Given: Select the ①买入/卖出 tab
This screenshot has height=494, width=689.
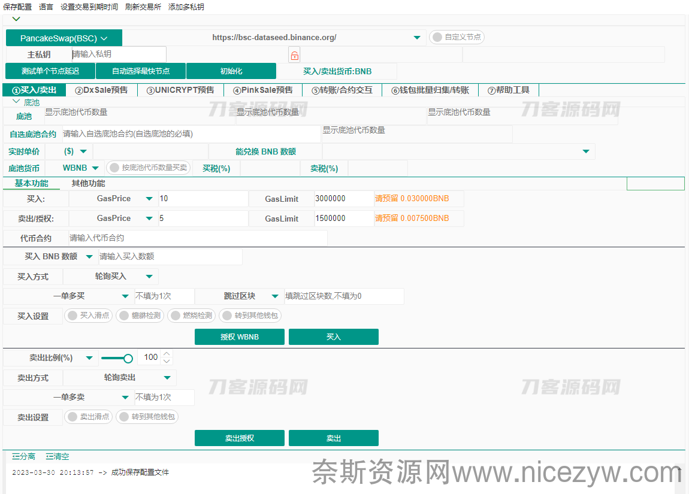Looking at the screenshot, I should 34,90.
